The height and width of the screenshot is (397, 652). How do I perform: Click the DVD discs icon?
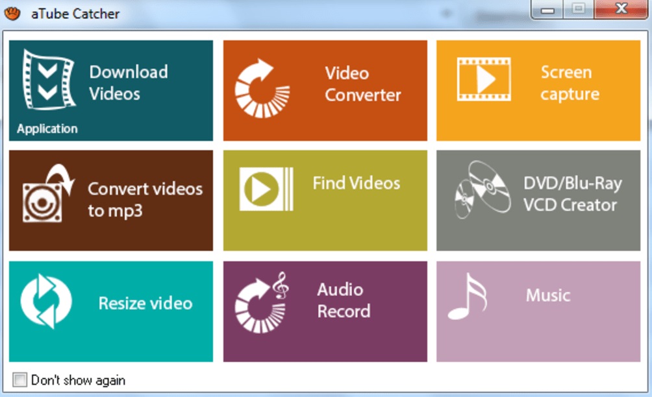click(x=483, y=190)
